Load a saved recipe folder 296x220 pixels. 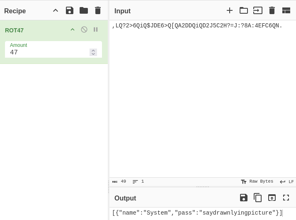click(84, 10)
